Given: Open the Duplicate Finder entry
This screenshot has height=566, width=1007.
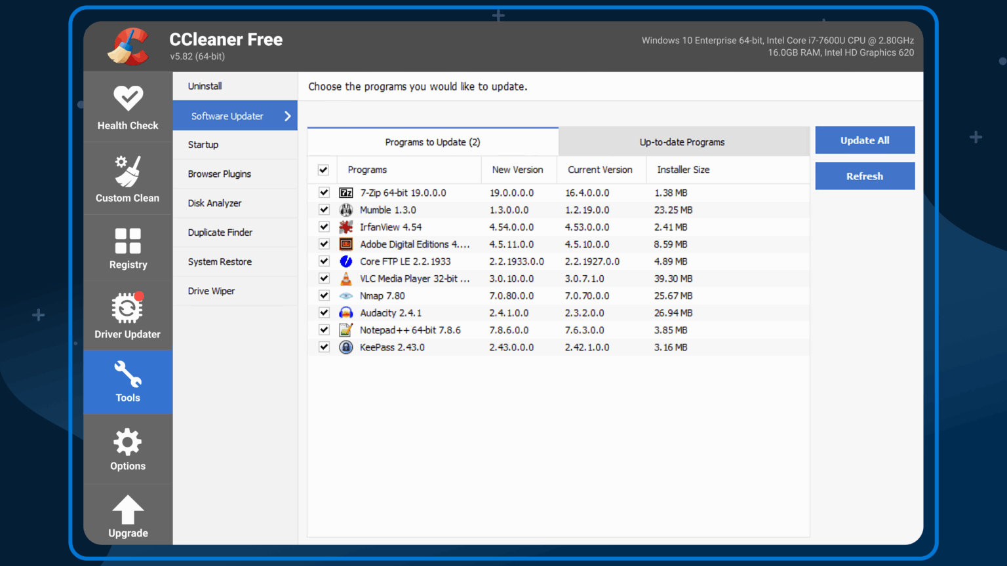Looking at the screenshot, I should (x=220, y=232).
